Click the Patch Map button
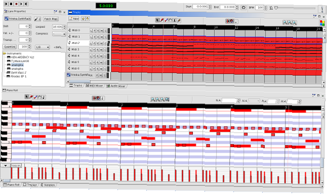The height and width of the screenshot is (194, 327). click(x=51, y=19)
